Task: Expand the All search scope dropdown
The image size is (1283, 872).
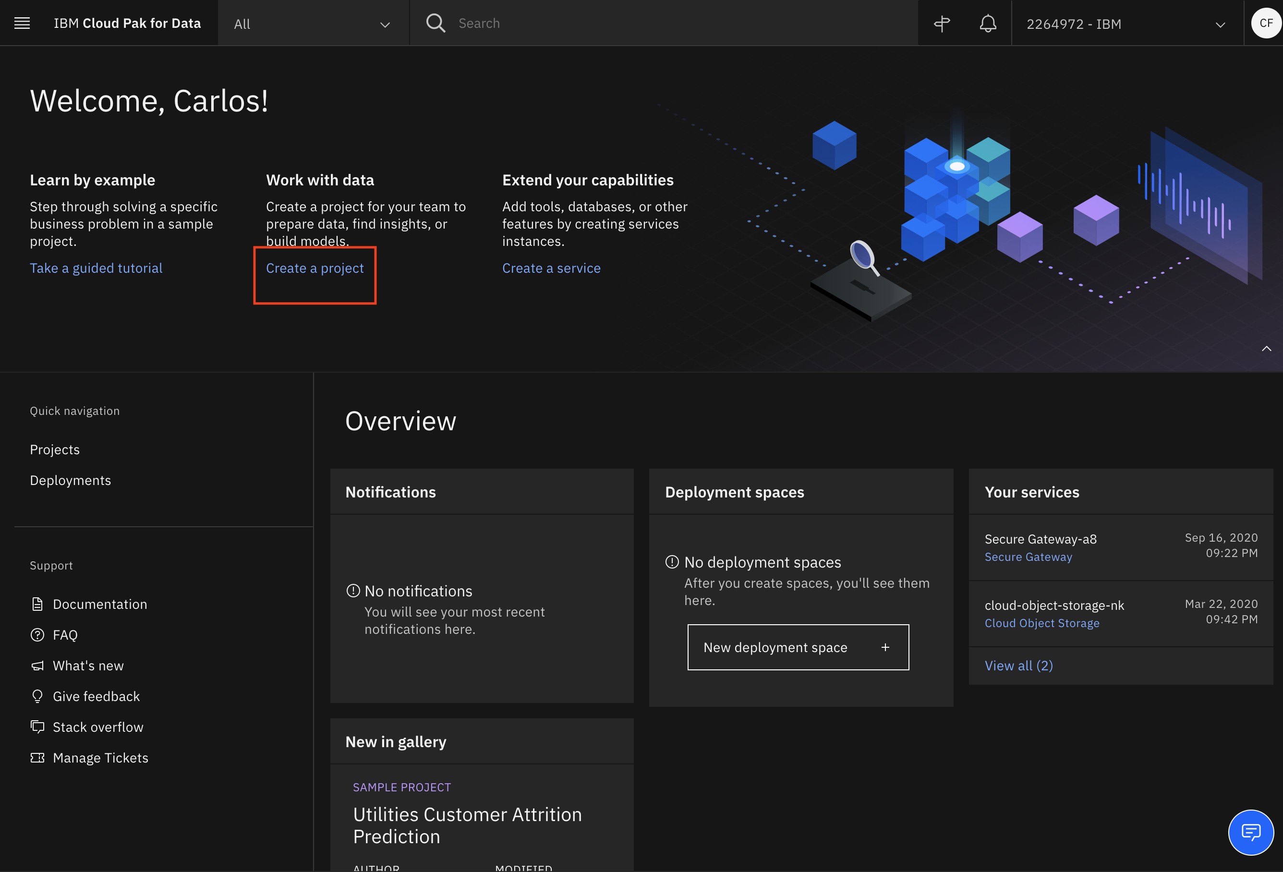Action: (313, 23)
